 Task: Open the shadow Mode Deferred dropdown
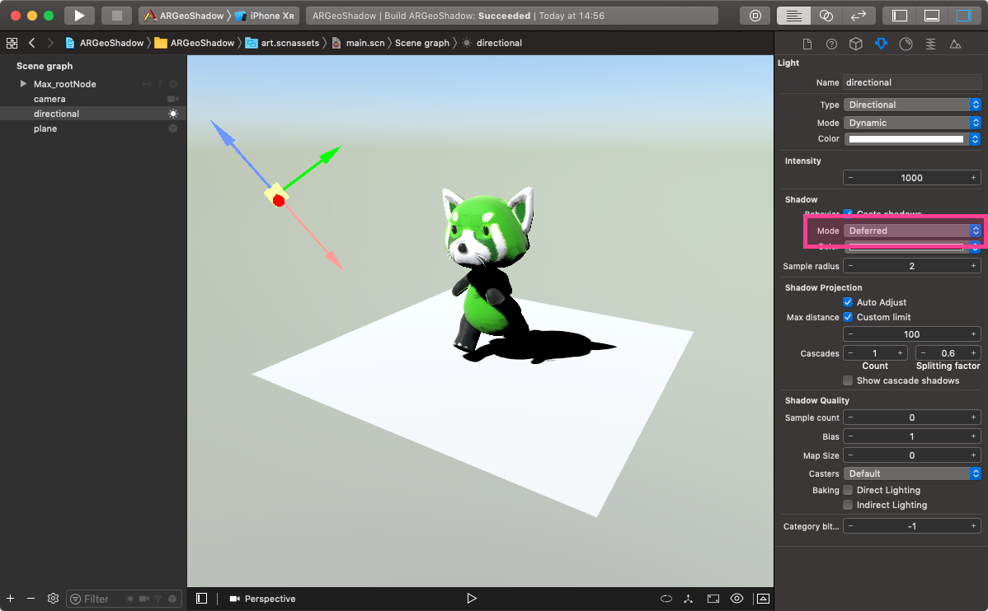pos(912,231)
